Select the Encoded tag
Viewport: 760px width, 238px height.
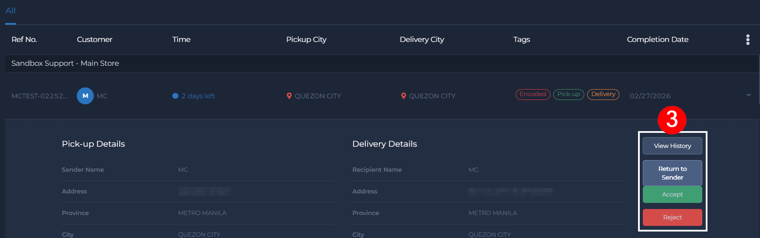(x=533, y=94)
